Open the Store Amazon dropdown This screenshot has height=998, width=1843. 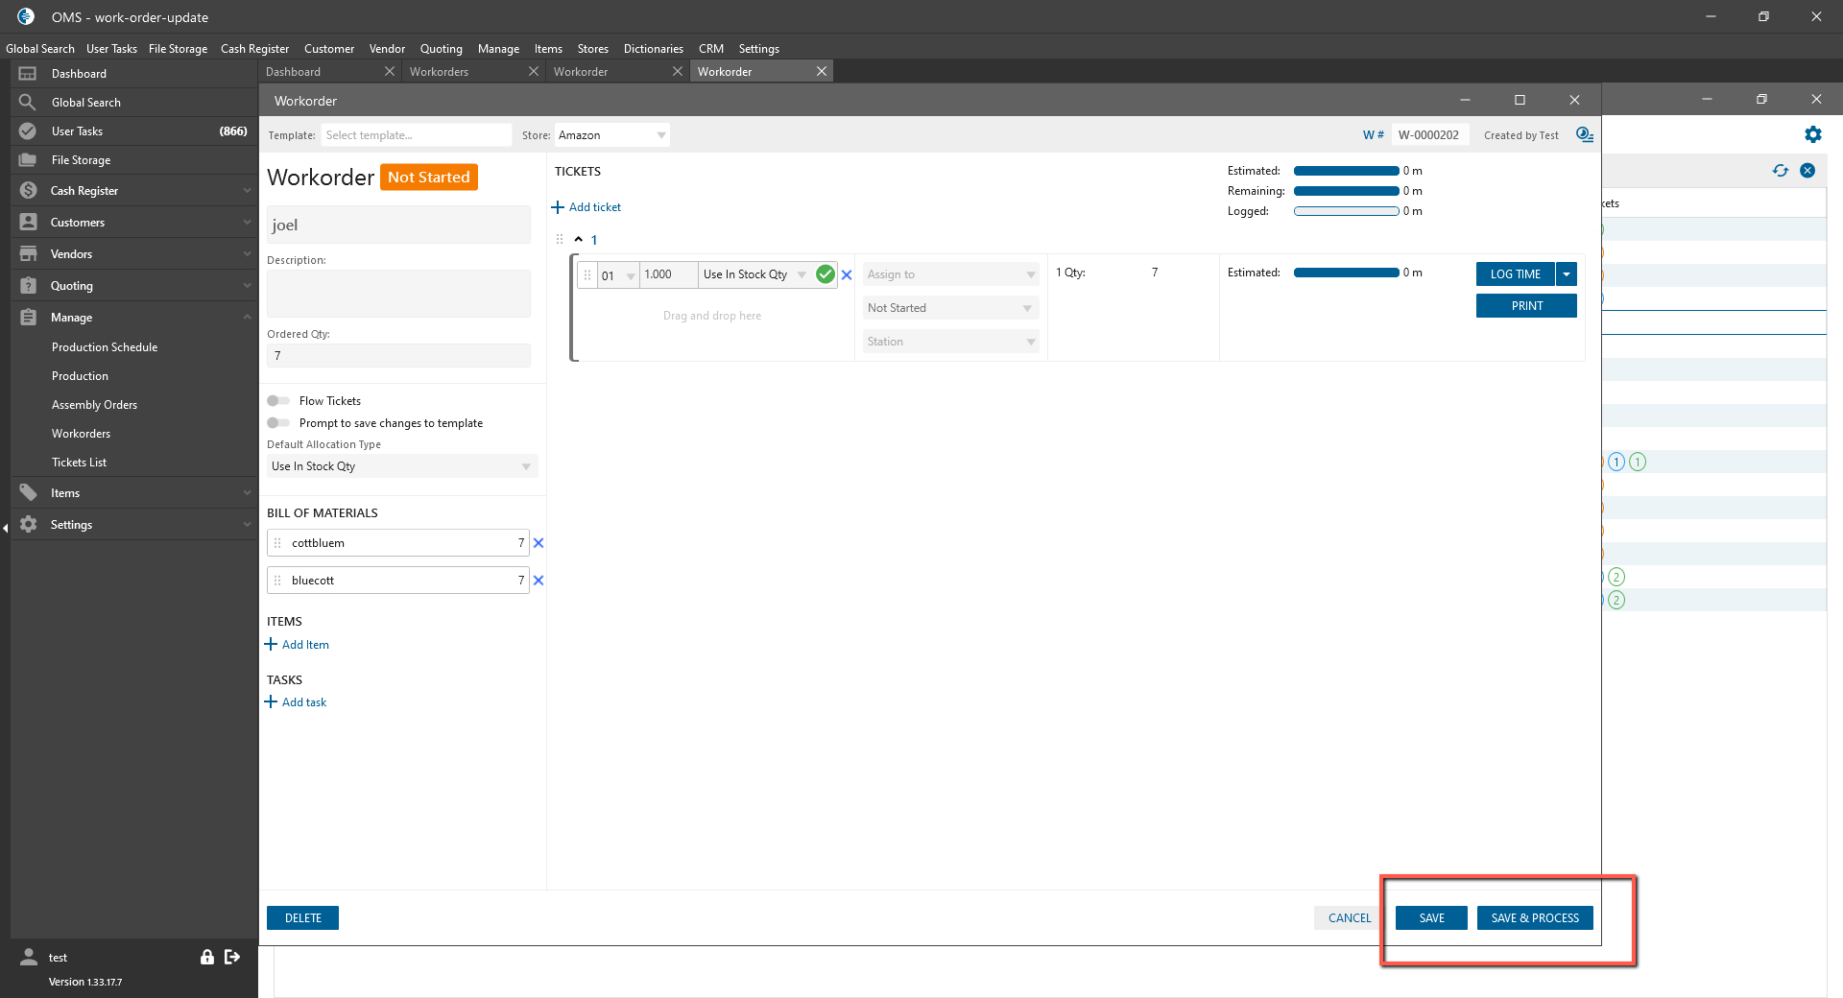[611, 135]
